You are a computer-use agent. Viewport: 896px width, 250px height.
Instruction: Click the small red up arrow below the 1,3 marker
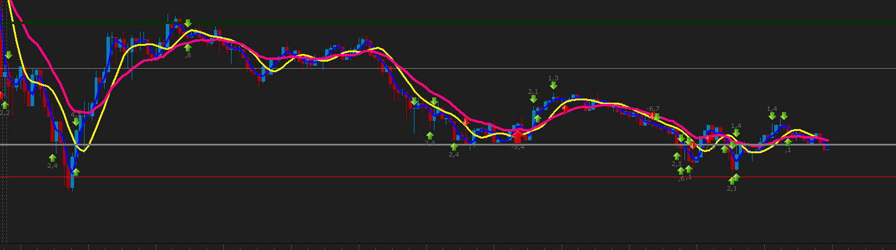point(565,109)
